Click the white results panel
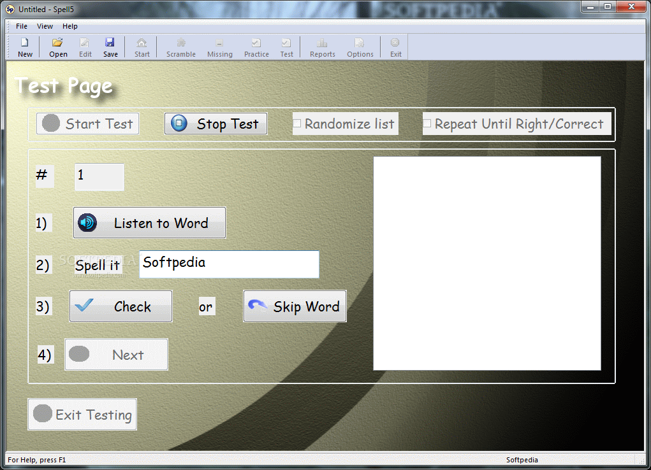This screenshot has height=470, width=651. coord(487,263)
